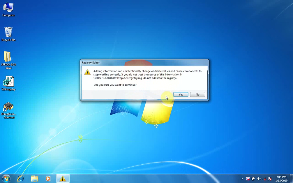Viewport: 293px width, 183px height.
Task: Click the 5.84registry.reg path text in dialog
Action: click(x=118, y=78)
